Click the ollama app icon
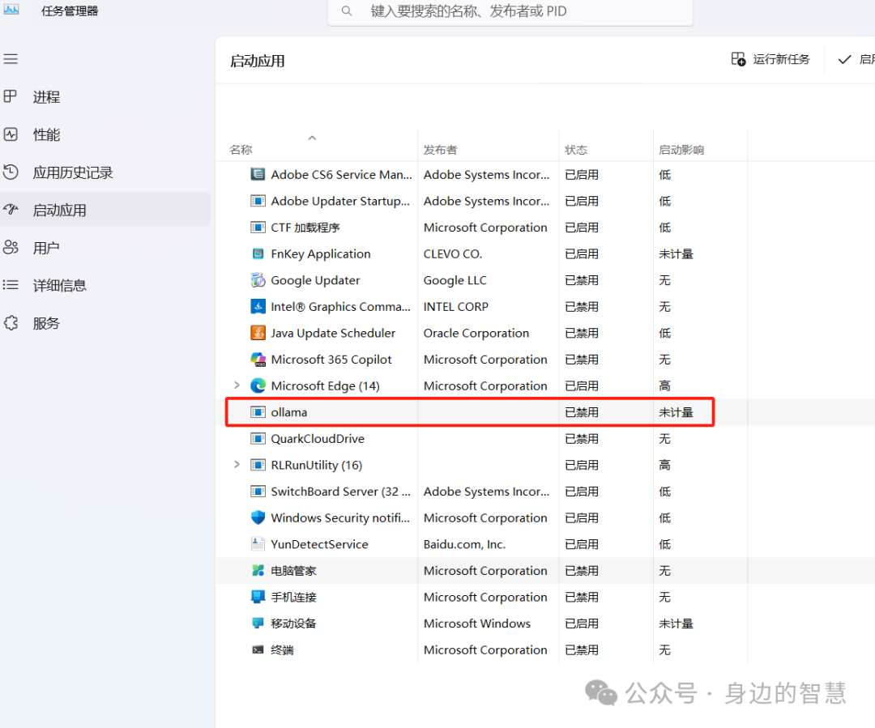Viewport: 875px width, 728px height. click(x=258, y=412)
